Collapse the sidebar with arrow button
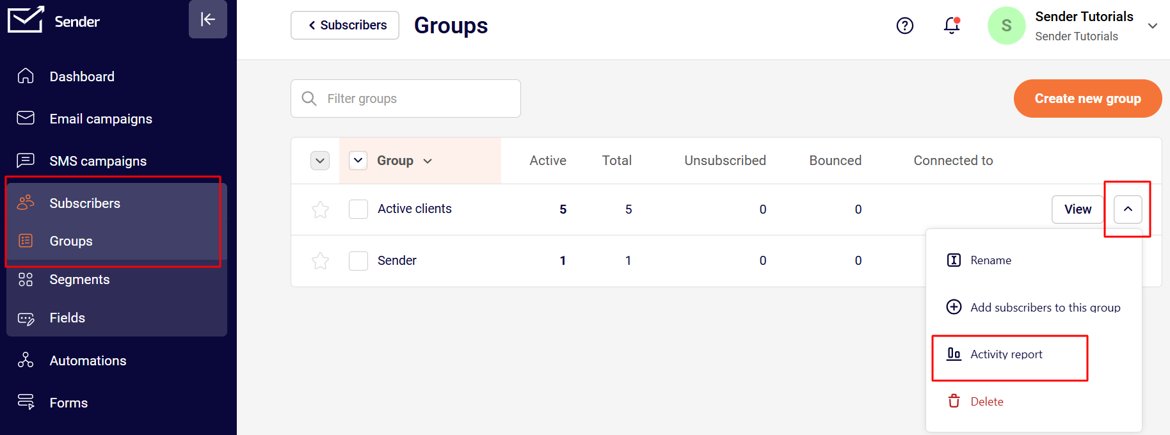 [x=208, y=19]
